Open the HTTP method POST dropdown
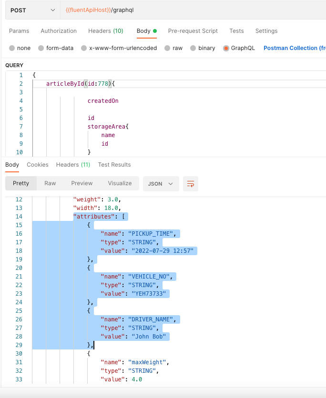This screenshot has height=398, width=326. (32, 10)
